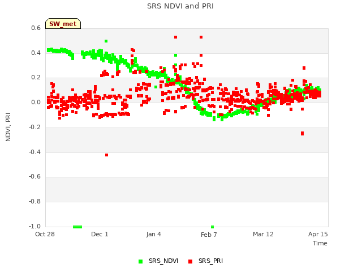Click the 0.4 y-axis tick label

(x=36, y=53)
